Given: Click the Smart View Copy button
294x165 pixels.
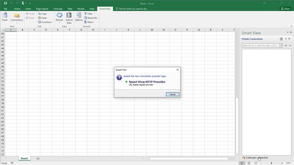Looking at the screenshot, I should [43, 14].
